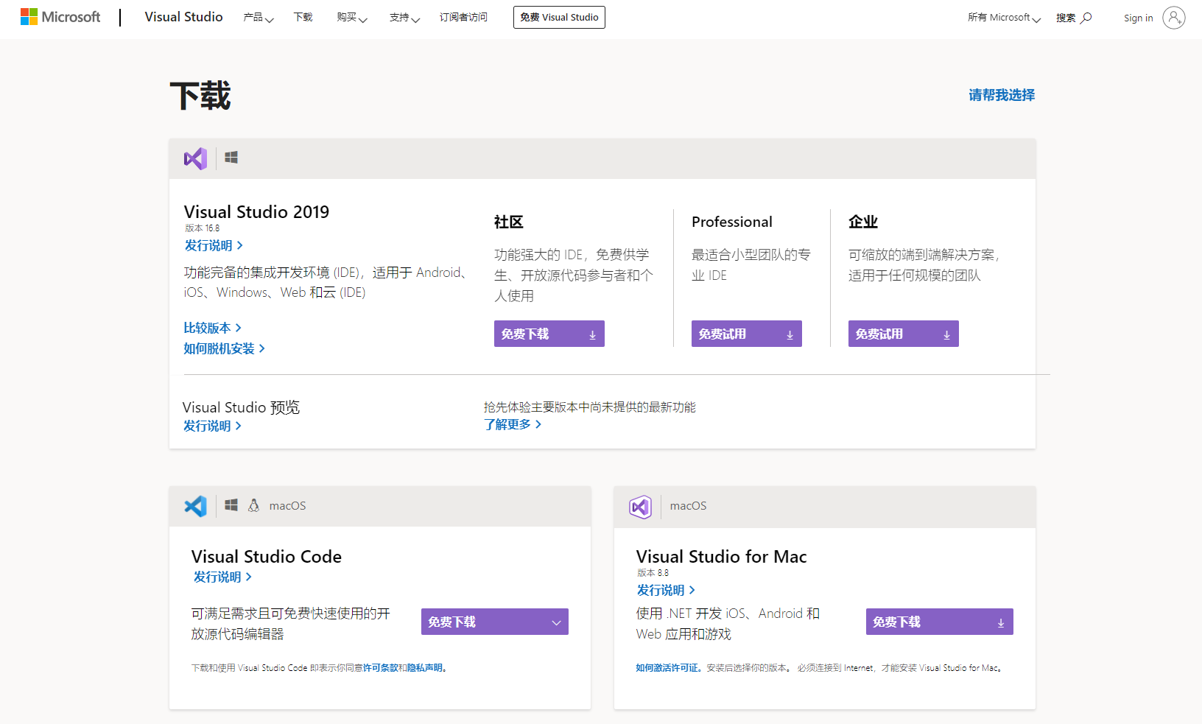Click Visual Studio for Mac 免费下载 button
This screenshot has width=1202, height=724.
940,622
